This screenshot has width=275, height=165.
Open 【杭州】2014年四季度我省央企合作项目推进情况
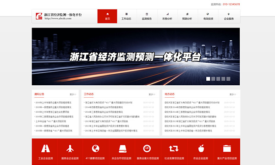[187, 107]
